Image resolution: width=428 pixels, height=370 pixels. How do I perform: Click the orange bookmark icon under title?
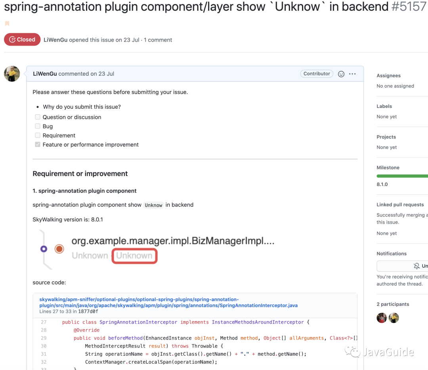(x=7, y=24)
